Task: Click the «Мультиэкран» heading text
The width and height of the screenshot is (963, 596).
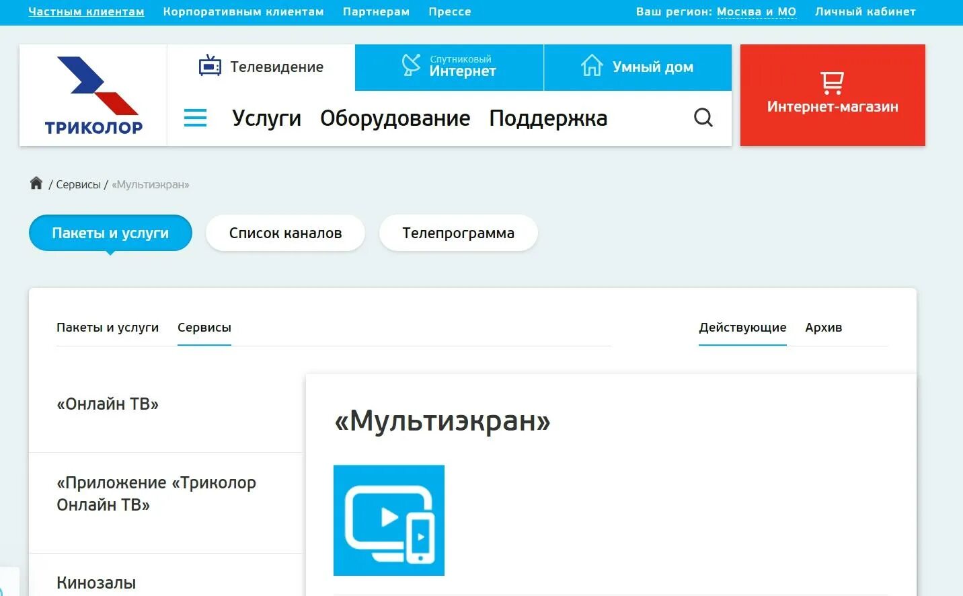Action: pyautogui.click(x=442, y=421)
